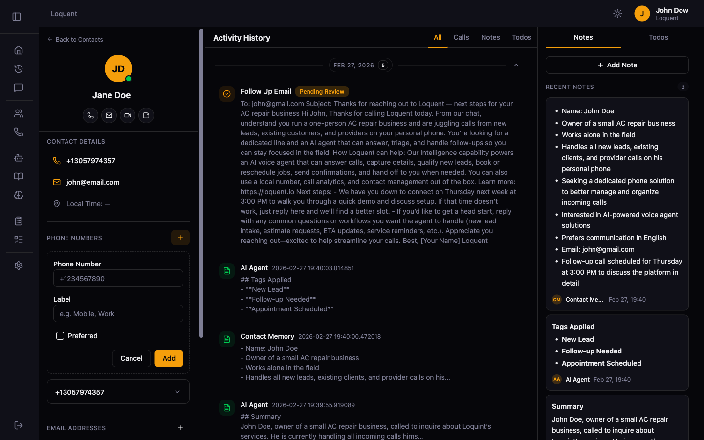Start video call with Jane Doe

128,115
